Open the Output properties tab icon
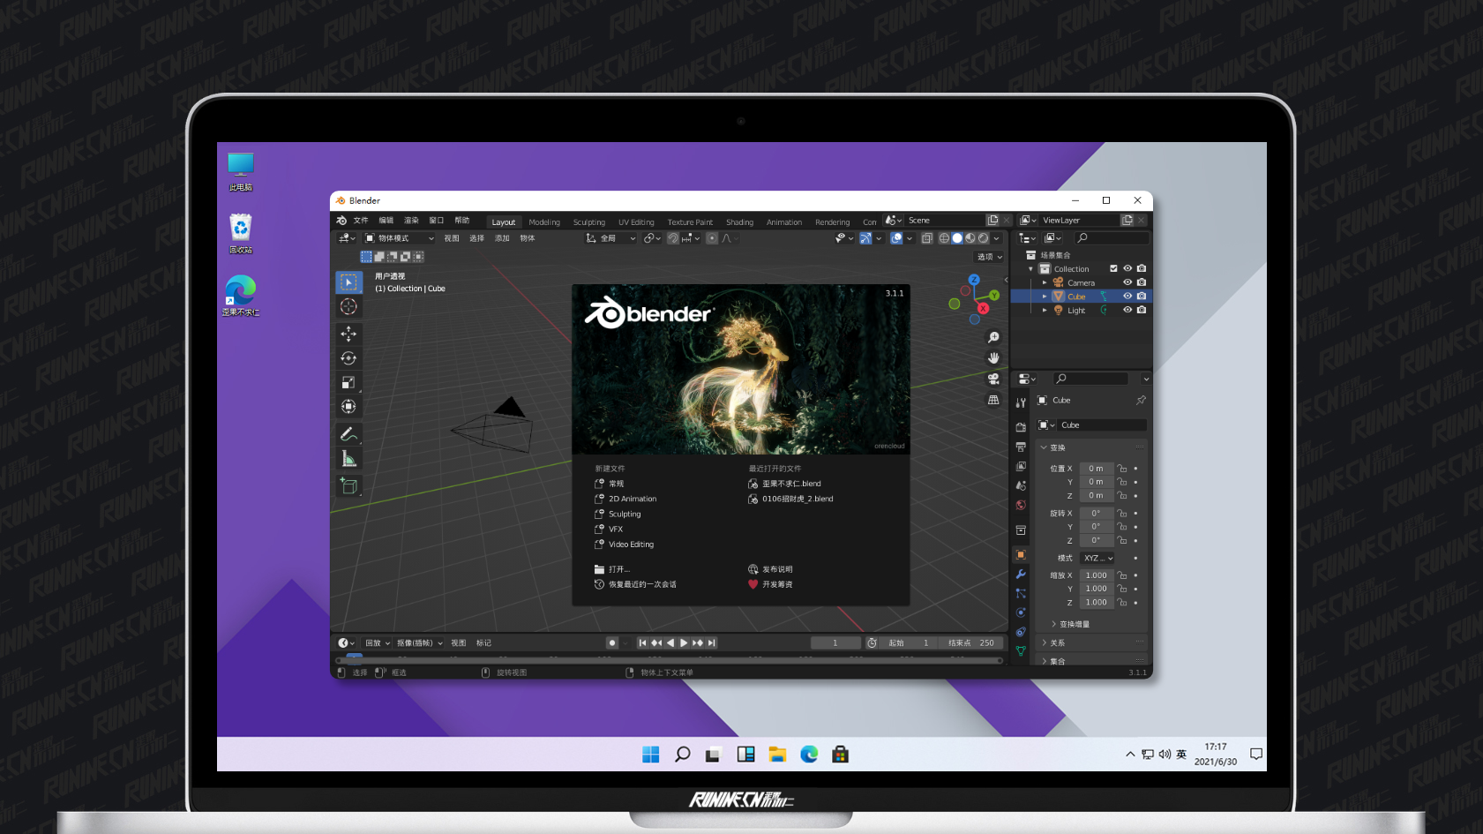1483x834 pixels. coord(1021,447)
